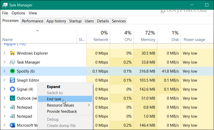Switch to the Performance tab
The width and height of the screenshot is (214, 130).
click(32, 21)
